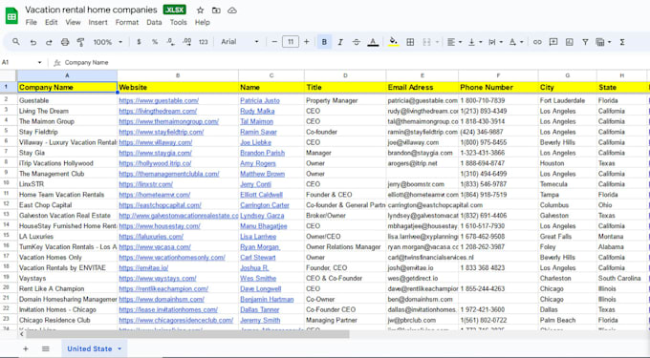Star the Vacation rental home companies document
The height and width of the screenshot is (358, 650).
(x=200, y=11)
